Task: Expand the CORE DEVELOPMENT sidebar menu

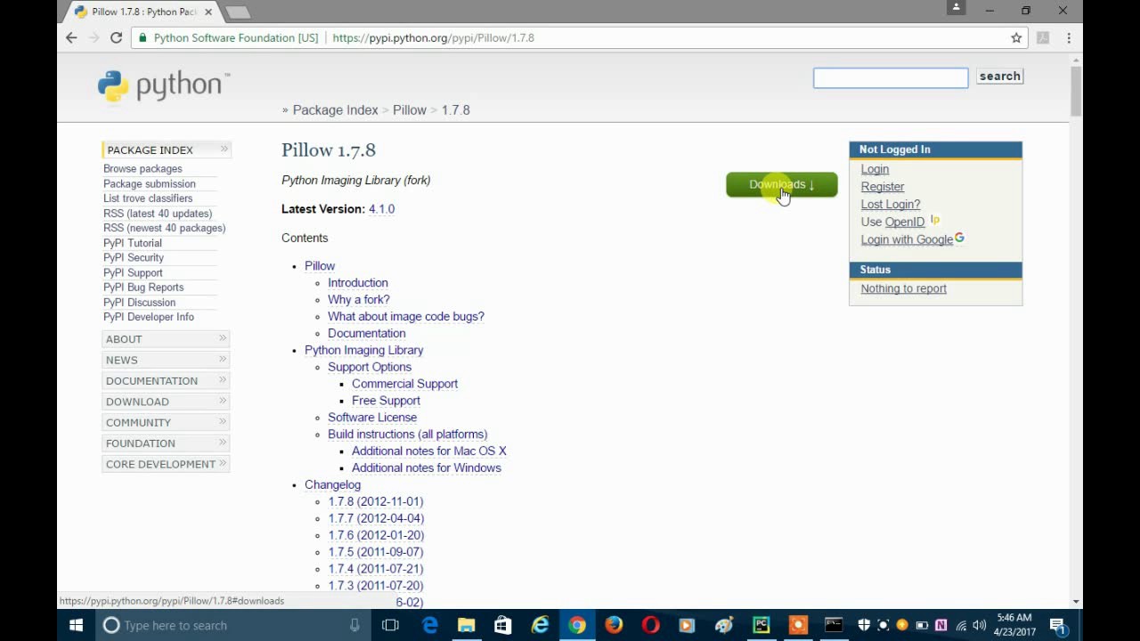Action: tap(167, 464)
